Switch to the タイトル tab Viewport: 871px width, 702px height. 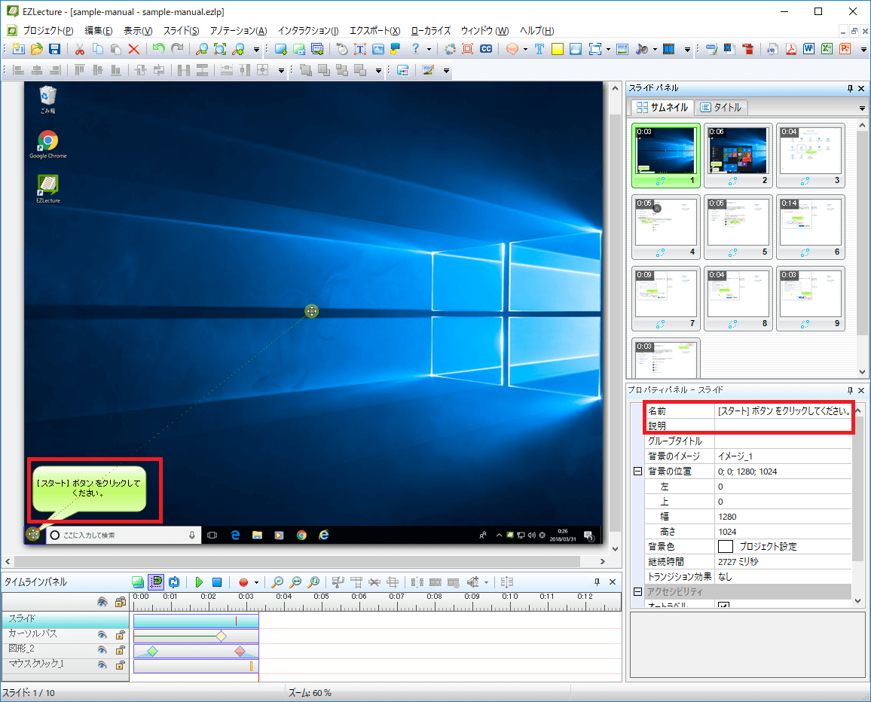pyautogui.click(x=721, y=107)
